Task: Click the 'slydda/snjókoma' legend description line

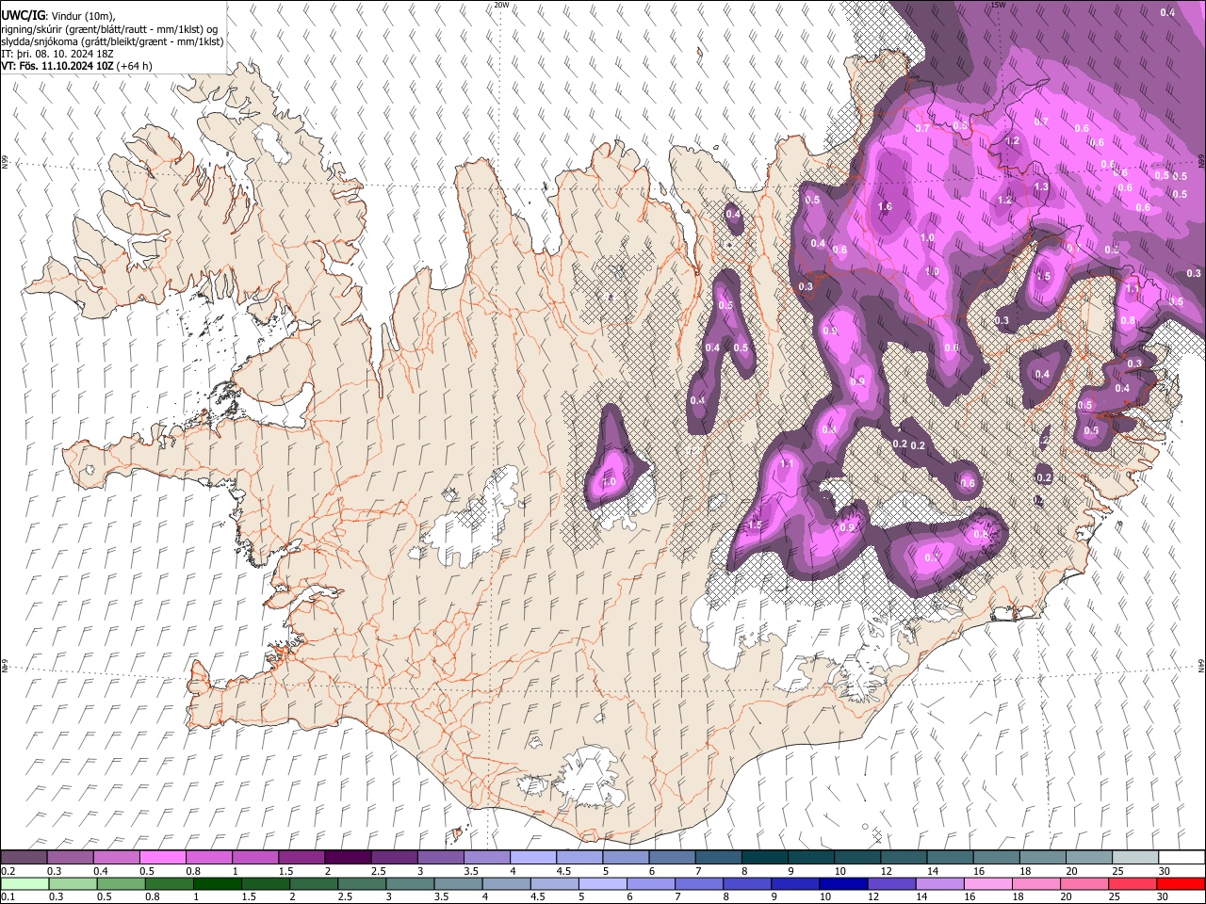Action: 112,41
